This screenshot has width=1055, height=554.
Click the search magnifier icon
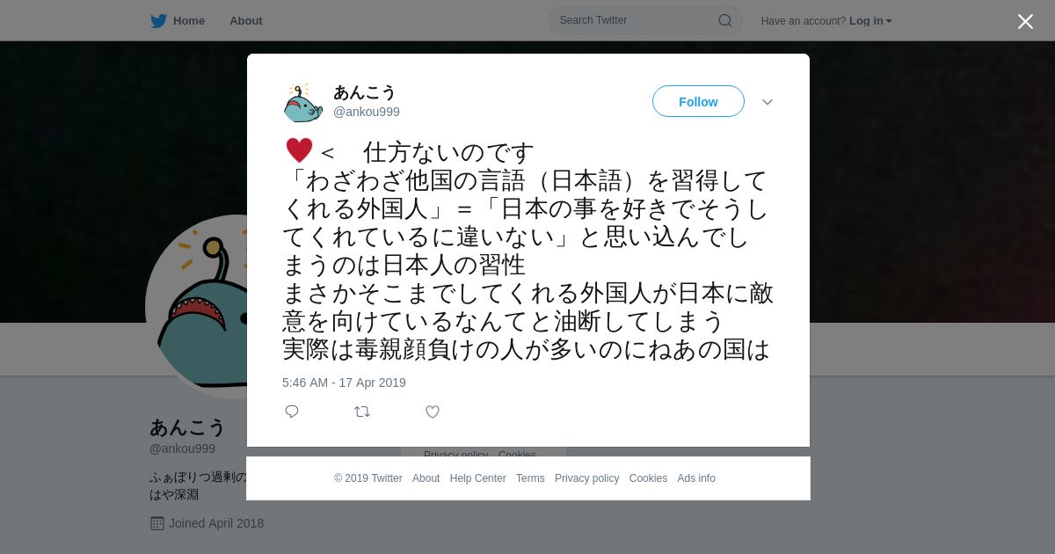(x=725, y=20)
